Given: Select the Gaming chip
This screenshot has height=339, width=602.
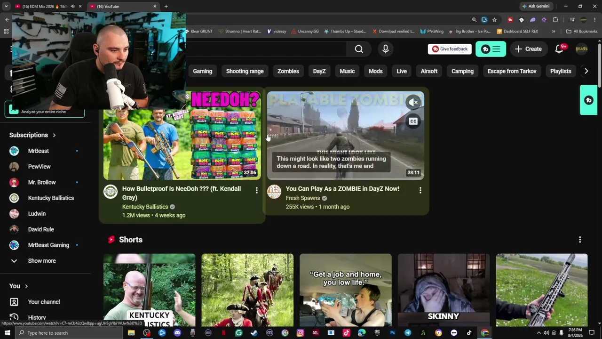Looking at the screenshot, I should pos(203,71).
